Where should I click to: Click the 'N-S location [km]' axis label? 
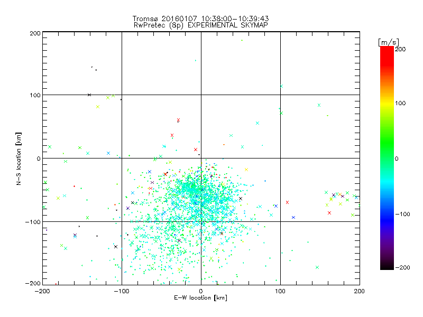tap(19, 158)
